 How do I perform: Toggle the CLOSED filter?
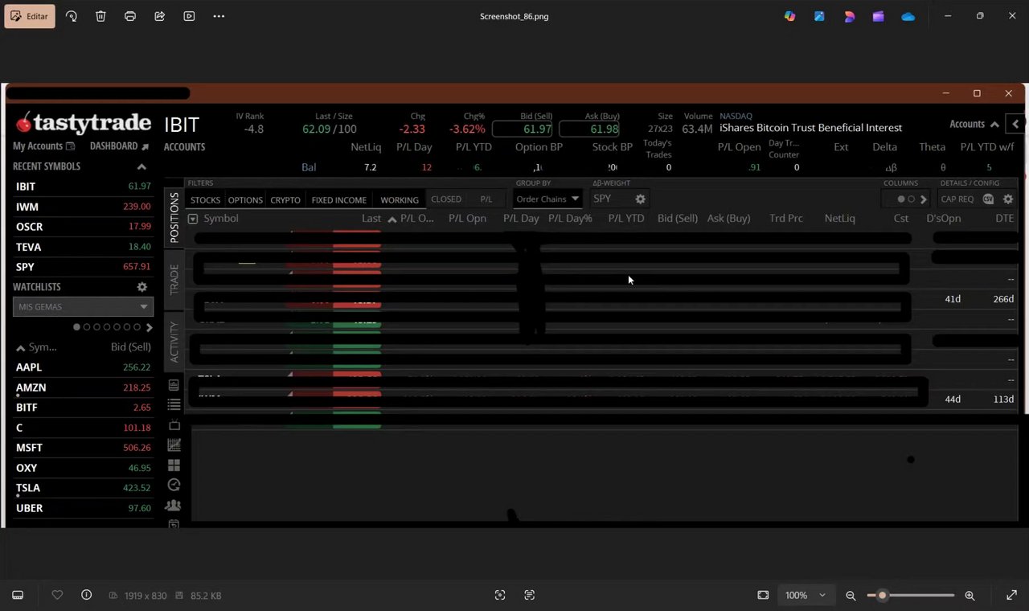tap(446, 199)
